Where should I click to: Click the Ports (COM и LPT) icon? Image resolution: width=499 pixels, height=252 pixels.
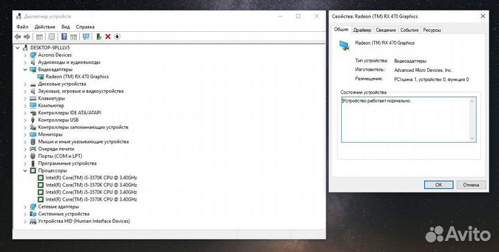33,156
